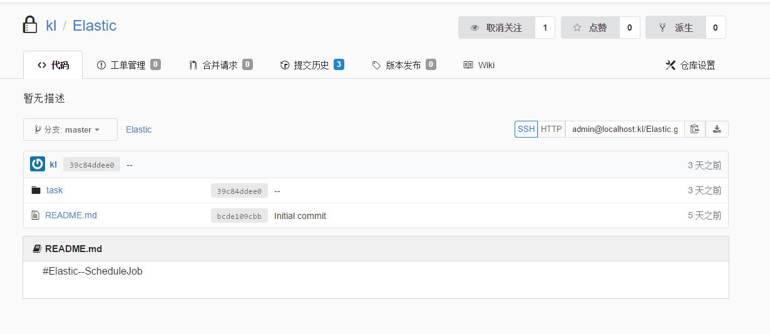Open the 合并请求 pull requests tab
The height and width of the screenshot is (334, 770).
click(220, 65)
